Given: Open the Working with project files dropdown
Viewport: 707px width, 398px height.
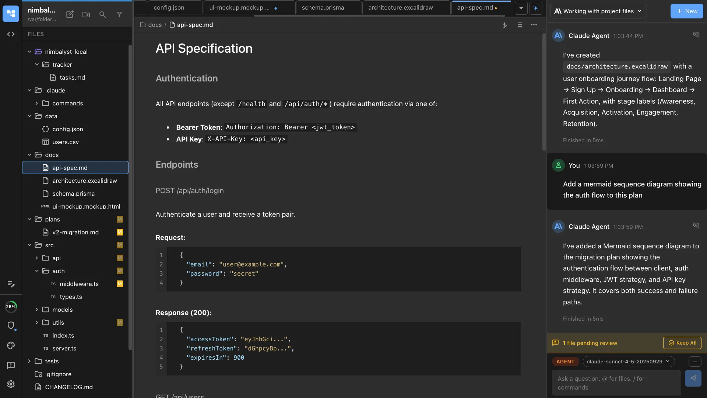Looking at the screenshot, I should 598,11.
